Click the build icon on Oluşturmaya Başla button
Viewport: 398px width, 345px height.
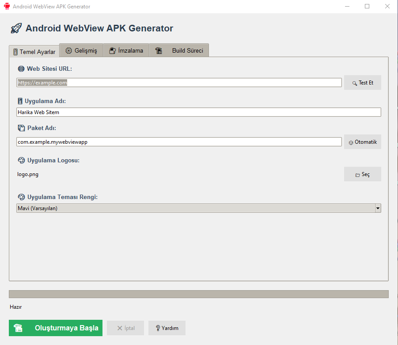[18, 328]
